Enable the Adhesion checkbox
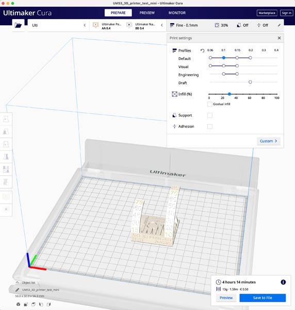Image resolution: width=295 pixels, height=310 pixels. 210,127
